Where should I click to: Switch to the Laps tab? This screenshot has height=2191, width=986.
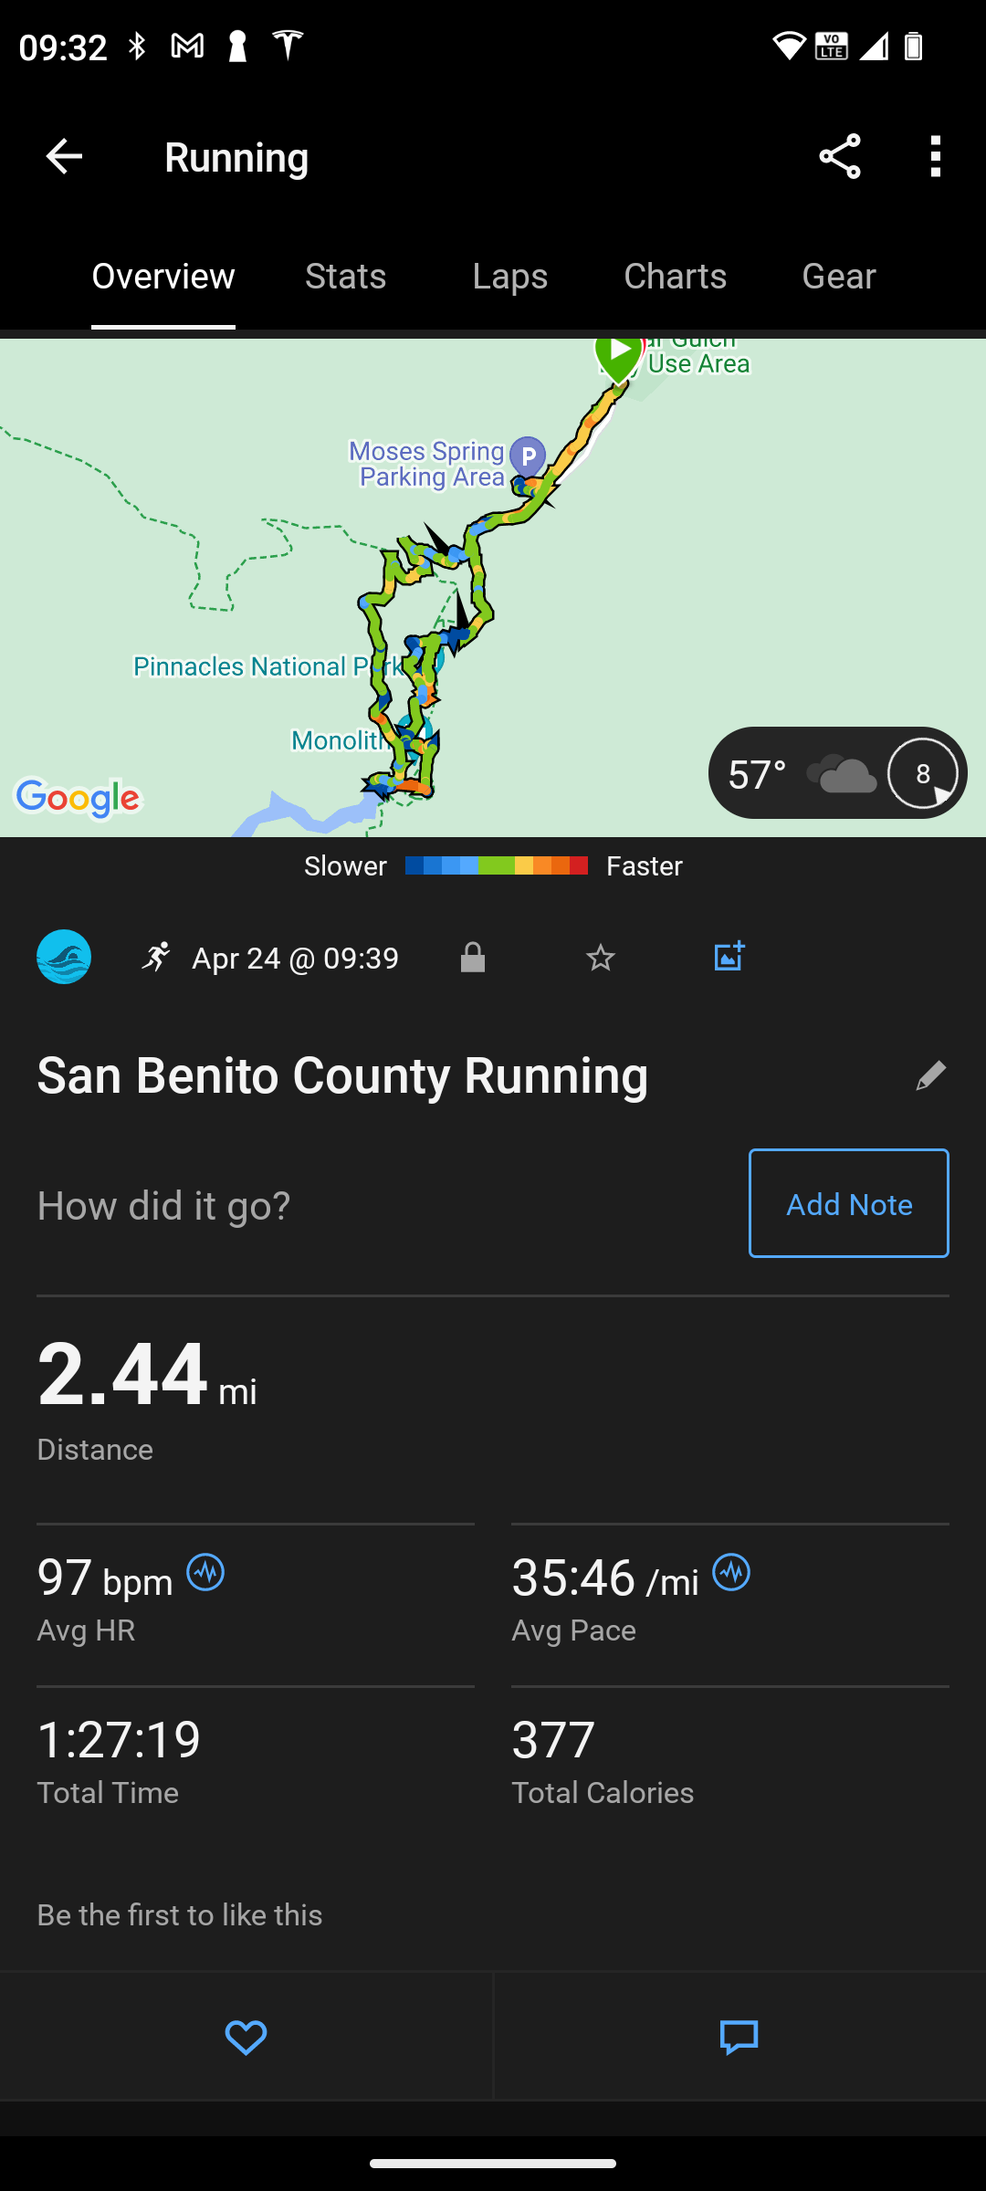(x=510, y=277)
